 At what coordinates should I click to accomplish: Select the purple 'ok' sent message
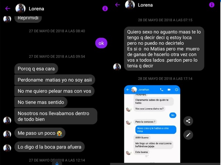point(101,43)
